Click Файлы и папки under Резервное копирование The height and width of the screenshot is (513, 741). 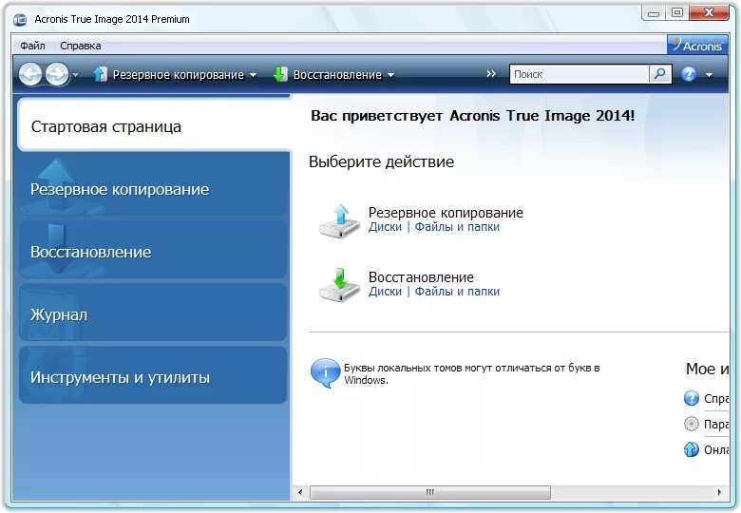tap(457, 227)
